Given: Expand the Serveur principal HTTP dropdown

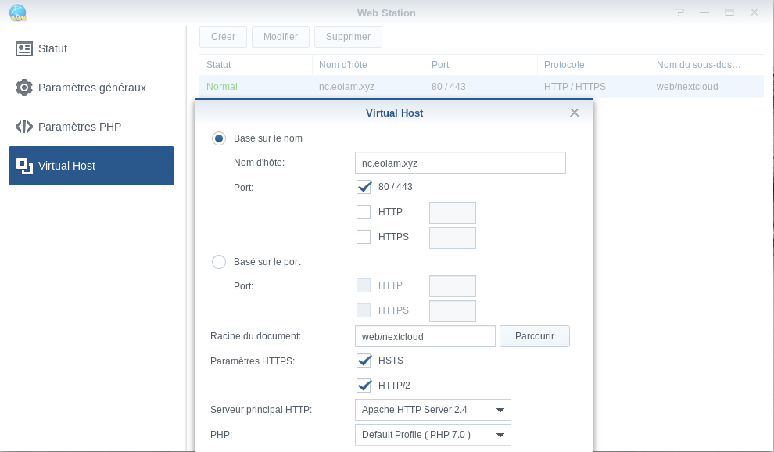Looking at the screenshot, I should pyautogui.click(x=432, y=410).
